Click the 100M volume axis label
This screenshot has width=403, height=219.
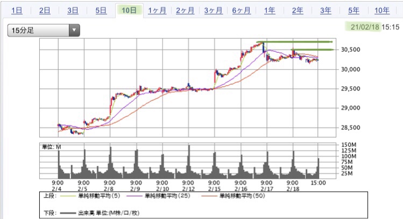[x=349, y=156]
